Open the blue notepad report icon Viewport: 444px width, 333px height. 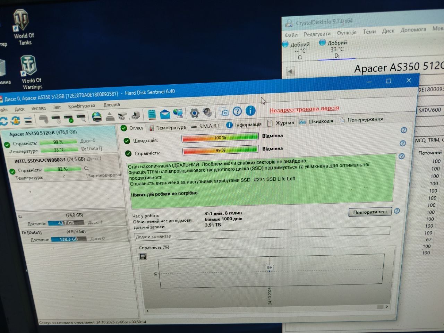[152, 114]
